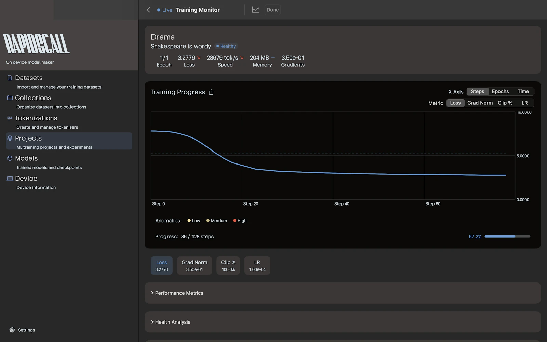Click the Models cube icon
547x342 pixels.
[10, 158]
